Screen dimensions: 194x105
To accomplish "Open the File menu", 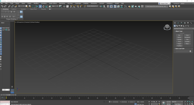I will 2,4.
